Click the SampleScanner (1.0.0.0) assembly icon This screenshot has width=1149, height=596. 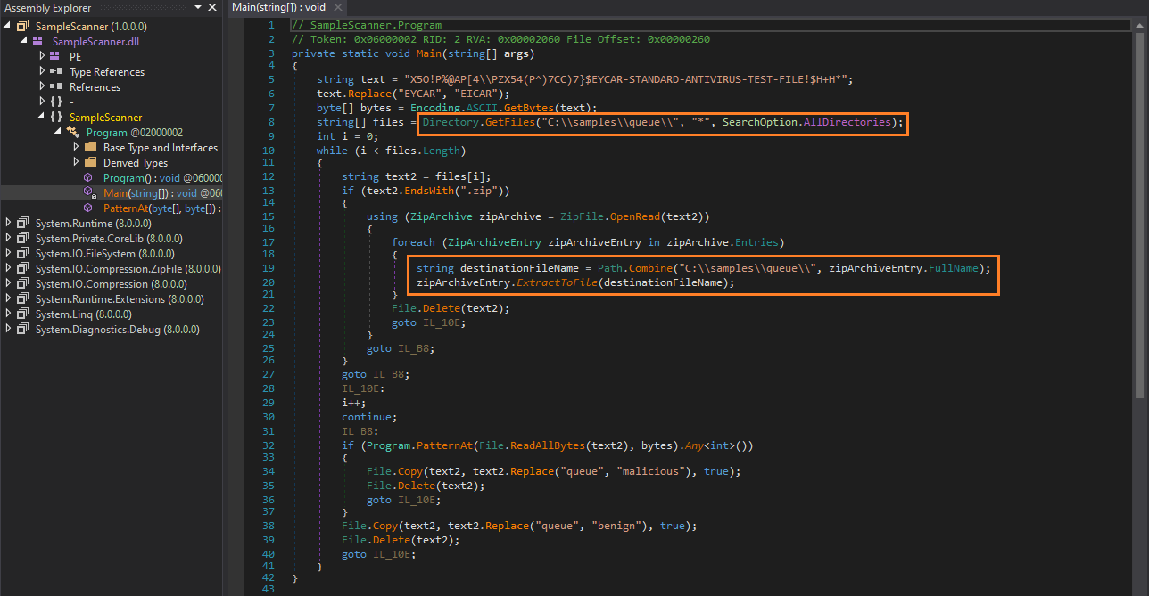(23, 27)
